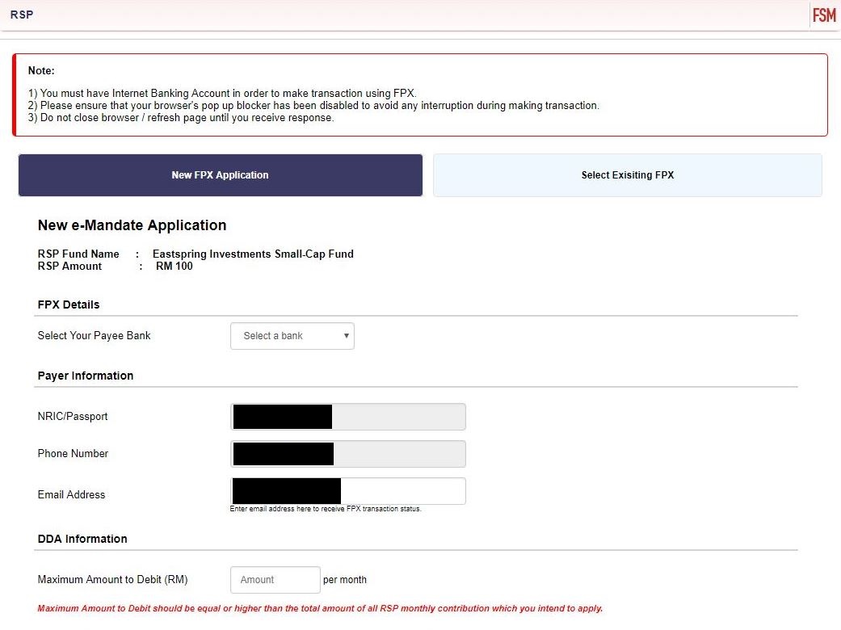
Task: Click the Payer Information section heading
Action: pyautogui.click(x=86, y=376)
